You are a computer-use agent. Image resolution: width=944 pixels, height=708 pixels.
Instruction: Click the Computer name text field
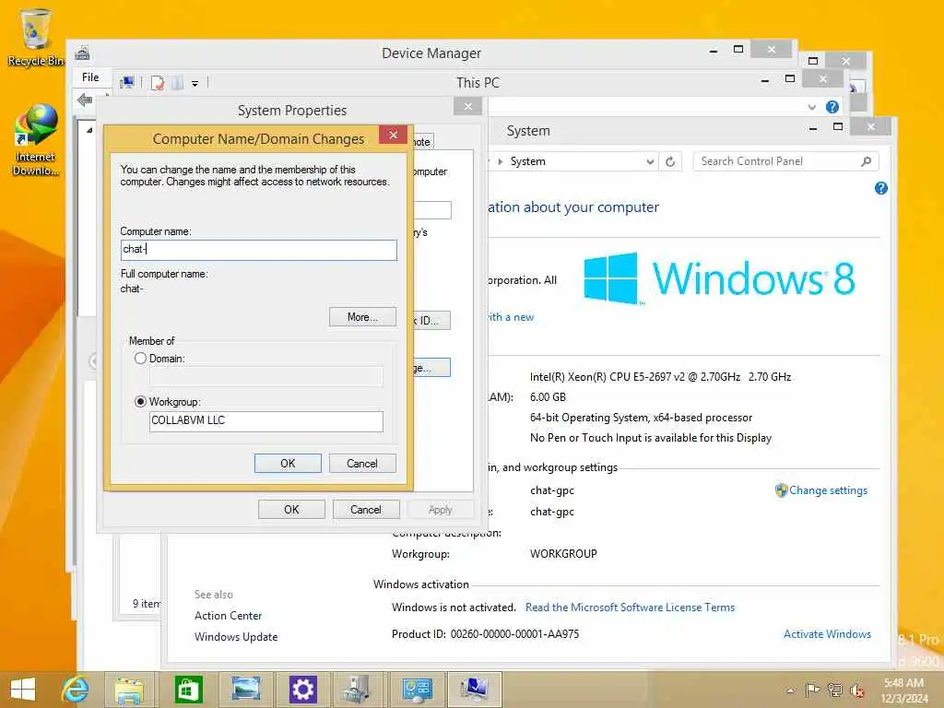259,250
